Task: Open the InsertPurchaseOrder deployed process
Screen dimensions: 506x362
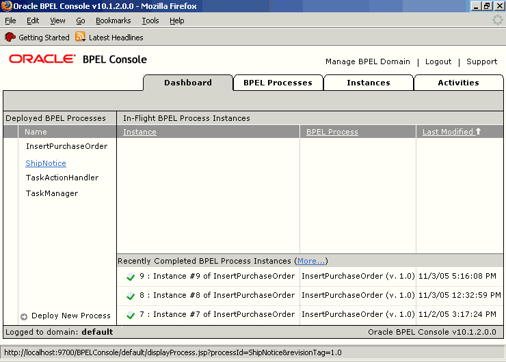Action: coord(66,146)
